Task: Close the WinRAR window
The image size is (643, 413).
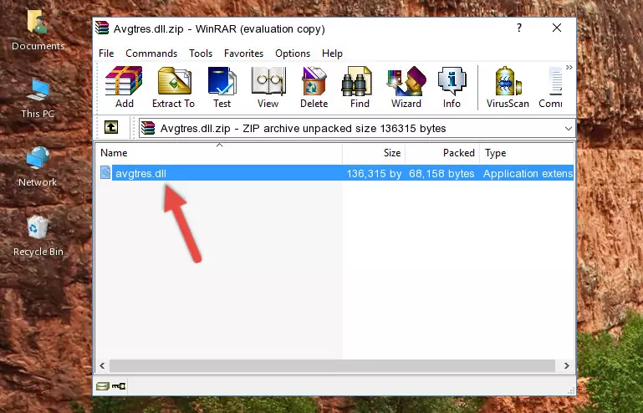Action: [557, 28]
